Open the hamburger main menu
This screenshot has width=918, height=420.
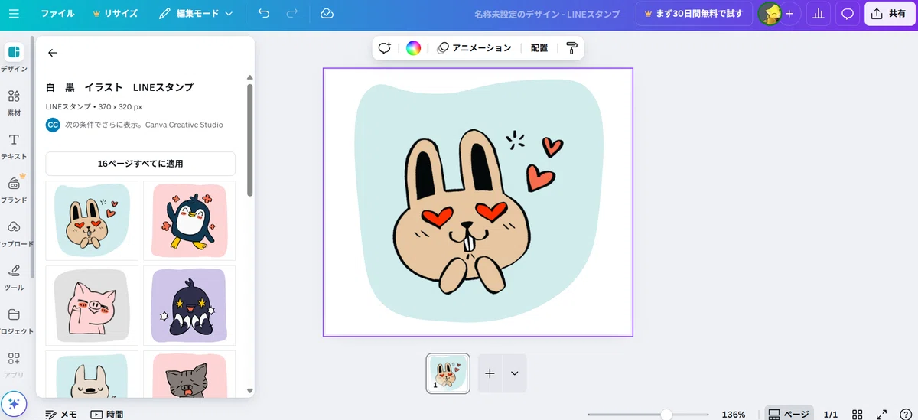(15, 14)
